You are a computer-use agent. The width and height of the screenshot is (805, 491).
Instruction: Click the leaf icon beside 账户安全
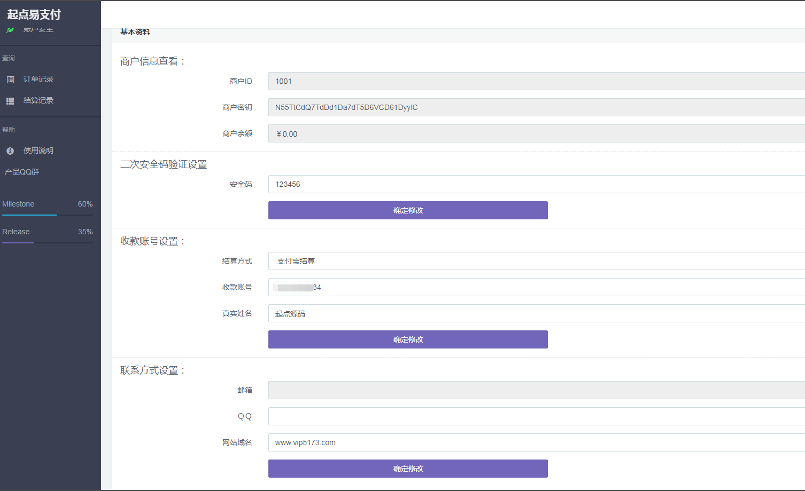pos(10,30)
